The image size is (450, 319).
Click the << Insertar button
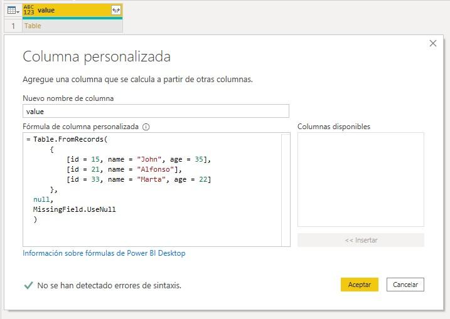[x=361, y=240]
